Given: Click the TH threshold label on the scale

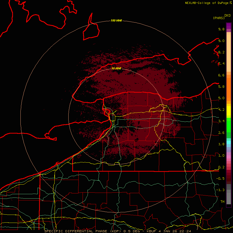Looking at the screenshot, I should (222, 201).
